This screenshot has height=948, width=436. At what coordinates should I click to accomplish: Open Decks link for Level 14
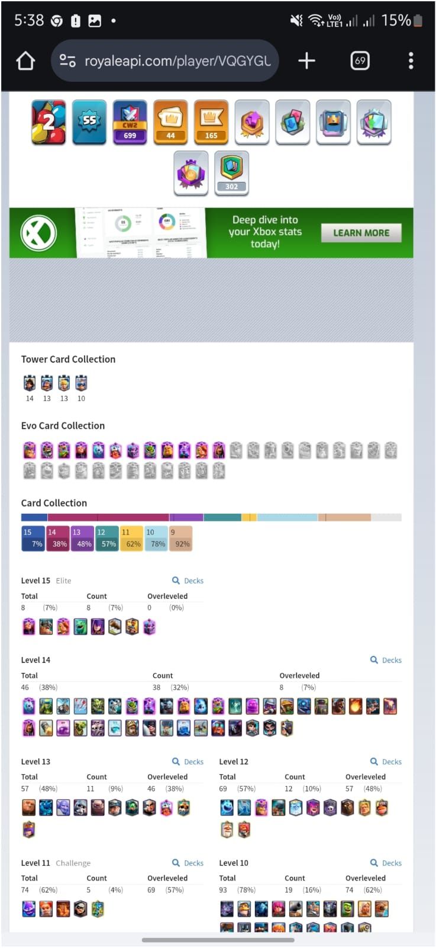386,660
